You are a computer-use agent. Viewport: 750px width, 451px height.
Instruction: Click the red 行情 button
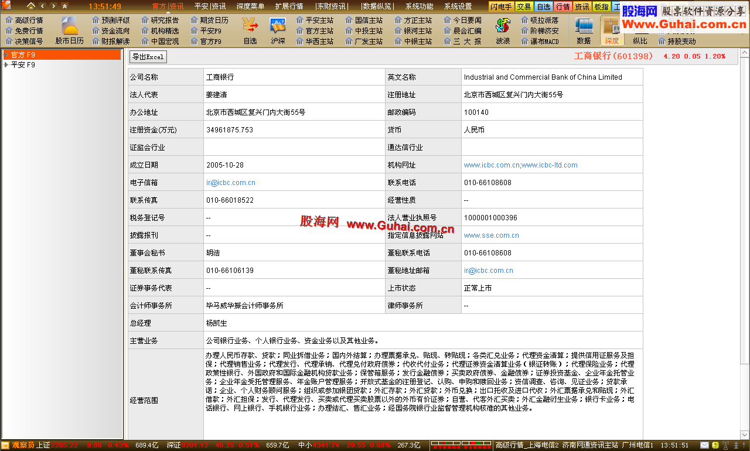(x=562, y=6)
